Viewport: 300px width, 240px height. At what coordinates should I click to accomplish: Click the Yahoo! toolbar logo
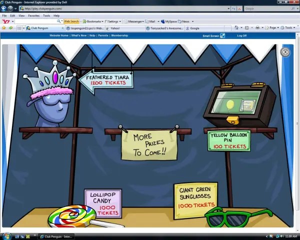point(6,21)
